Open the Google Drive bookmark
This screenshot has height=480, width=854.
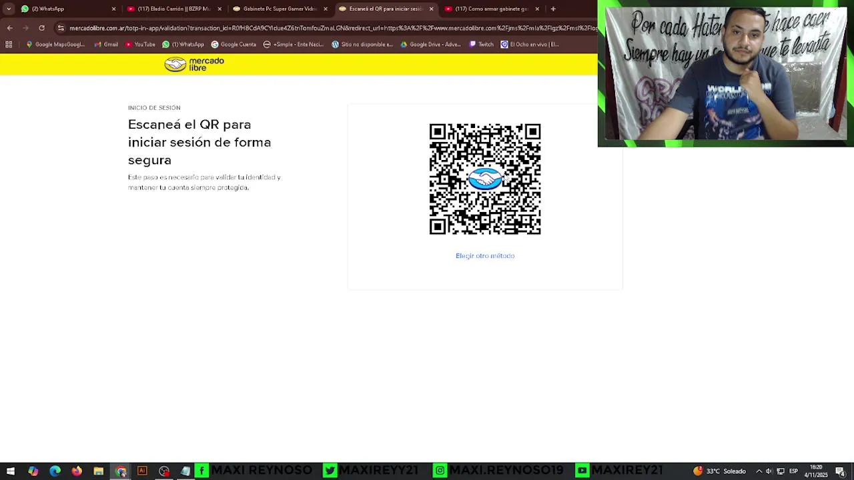(x=430, y=45)
